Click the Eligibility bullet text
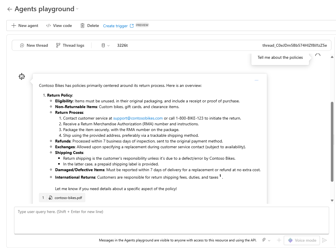 147,101
